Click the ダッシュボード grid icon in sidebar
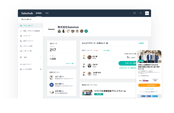Screen dimensions: 174x113 click(x=21, y=26)
